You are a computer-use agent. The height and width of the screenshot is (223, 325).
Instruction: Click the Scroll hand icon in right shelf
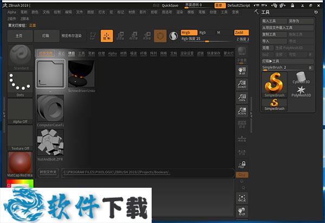point(242,71)
